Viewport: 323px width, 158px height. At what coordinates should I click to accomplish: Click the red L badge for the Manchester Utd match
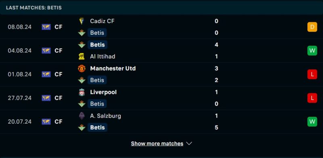(x=312, y=74)
